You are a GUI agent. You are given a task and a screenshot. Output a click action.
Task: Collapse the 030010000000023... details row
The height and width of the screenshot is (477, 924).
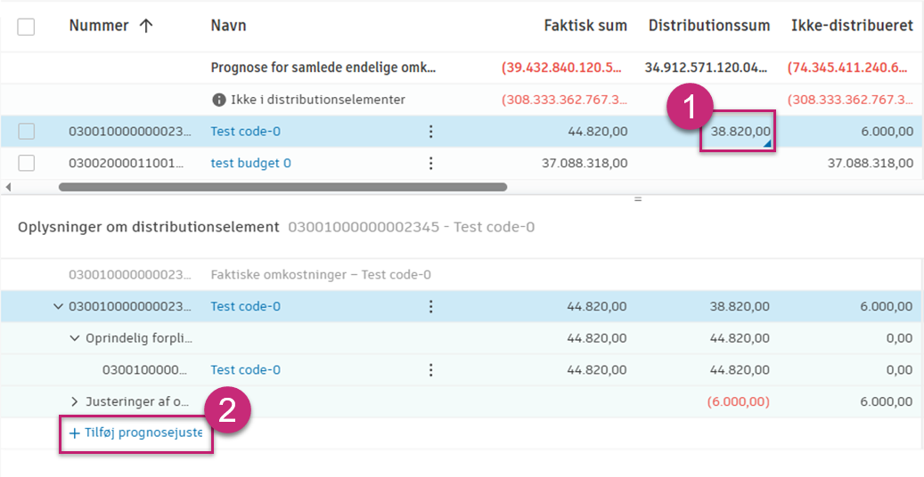(59, 306)
